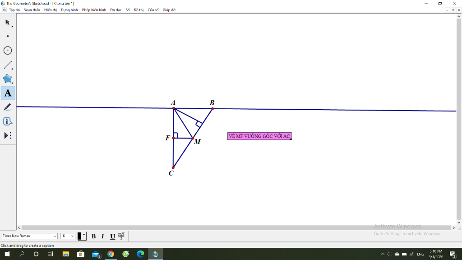Viewport: 462px width, 260px height.
Task: Show hidden system tray icons
Action: [x=383, y=254]
